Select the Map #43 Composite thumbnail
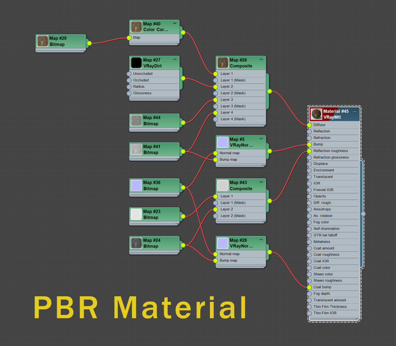396x346 pixels. coord(223,185)
